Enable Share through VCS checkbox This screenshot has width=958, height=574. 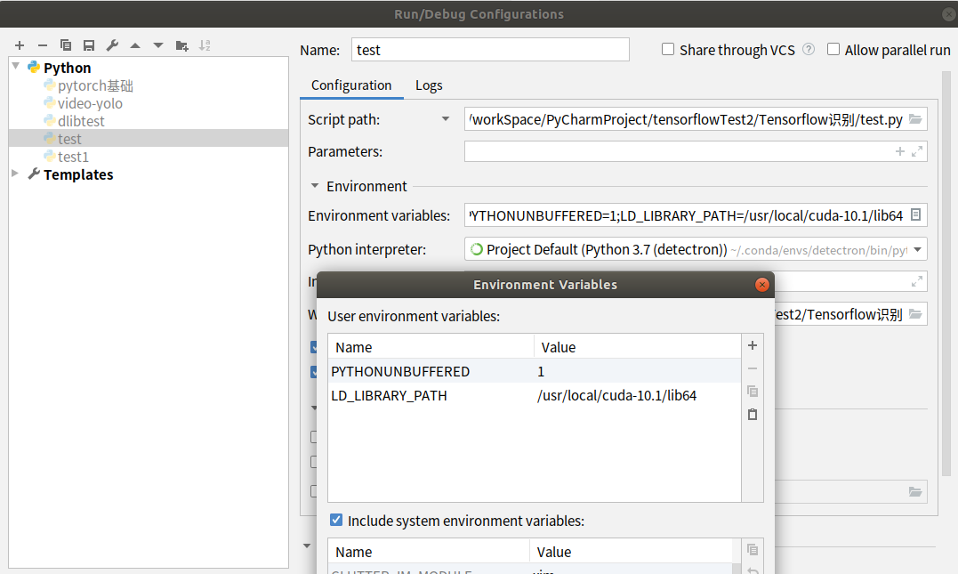pos(668,50)
